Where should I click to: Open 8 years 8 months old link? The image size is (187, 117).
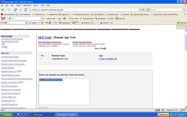[x=108, y=59]
